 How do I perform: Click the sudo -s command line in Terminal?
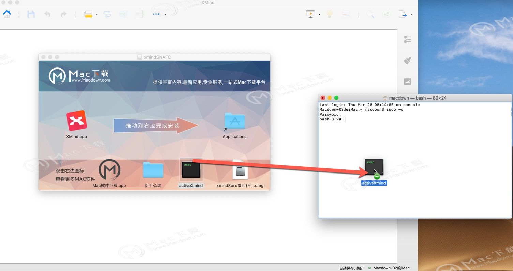[361, 110]
